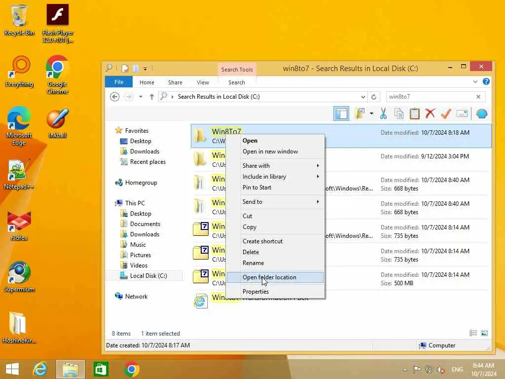Expand the Send to submenu

tap(275, 202)
